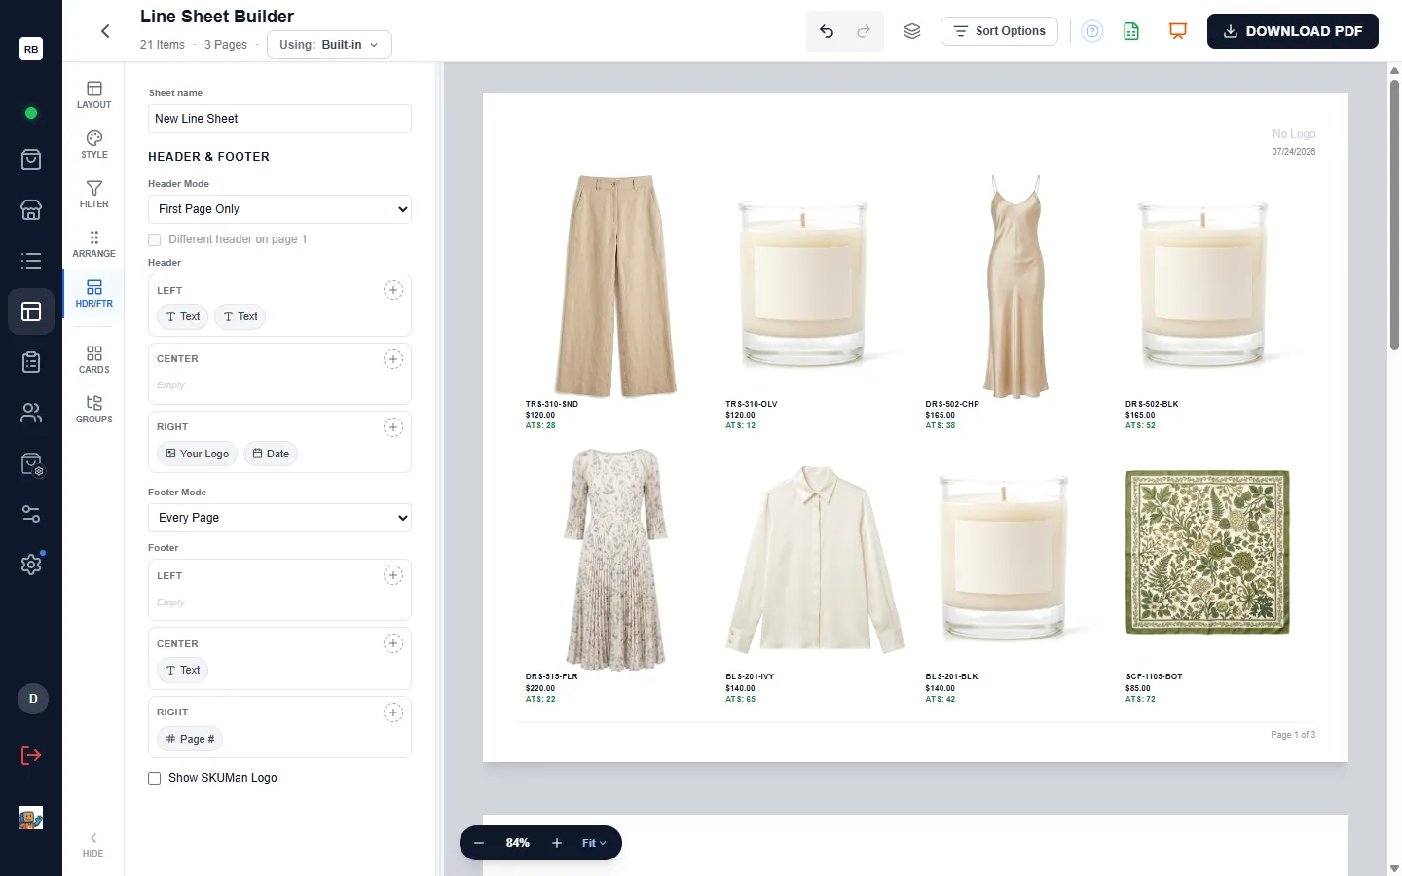Open the Footer Mode dropdown
This screenshot has height=876, width=1402.
[x=279, y=518]
